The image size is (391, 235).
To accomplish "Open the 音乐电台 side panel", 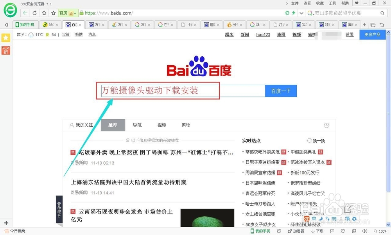I will [59, 210].
